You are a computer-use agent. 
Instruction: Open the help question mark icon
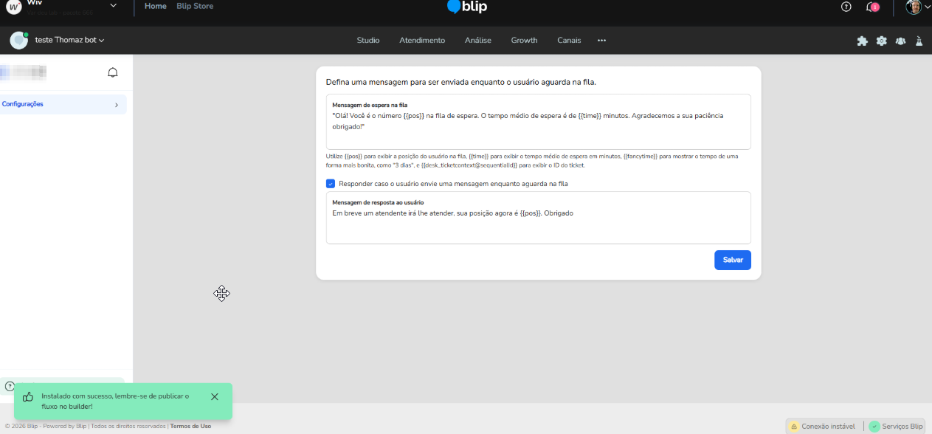coord(846,7)
